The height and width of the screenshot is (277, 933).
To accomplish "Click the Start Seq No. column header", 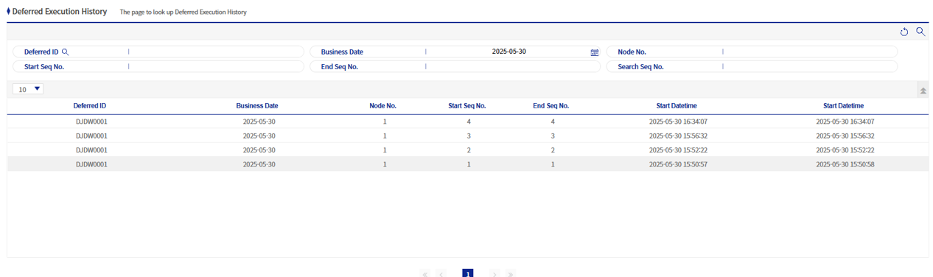I will [x=467, y=106].
